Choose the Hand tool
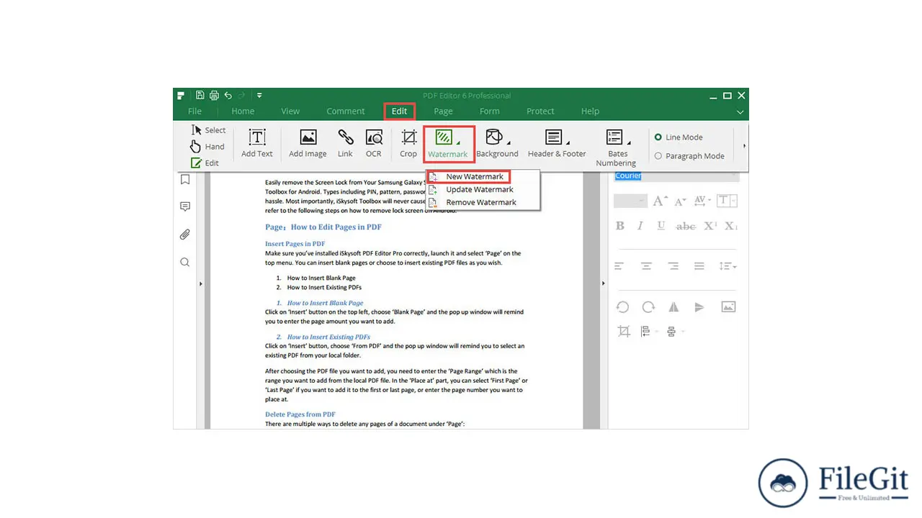Screen dimensions: 922x518 pyautogui.click(x=207, y=147)
